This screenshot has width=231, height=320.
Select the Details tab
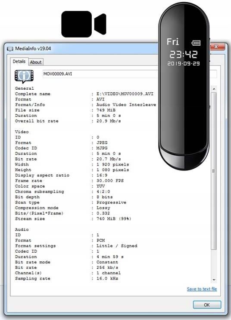(x=19, y=61)
